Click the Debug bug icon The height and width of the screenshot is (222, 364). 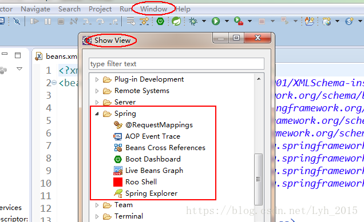click(x=193, y=21)
